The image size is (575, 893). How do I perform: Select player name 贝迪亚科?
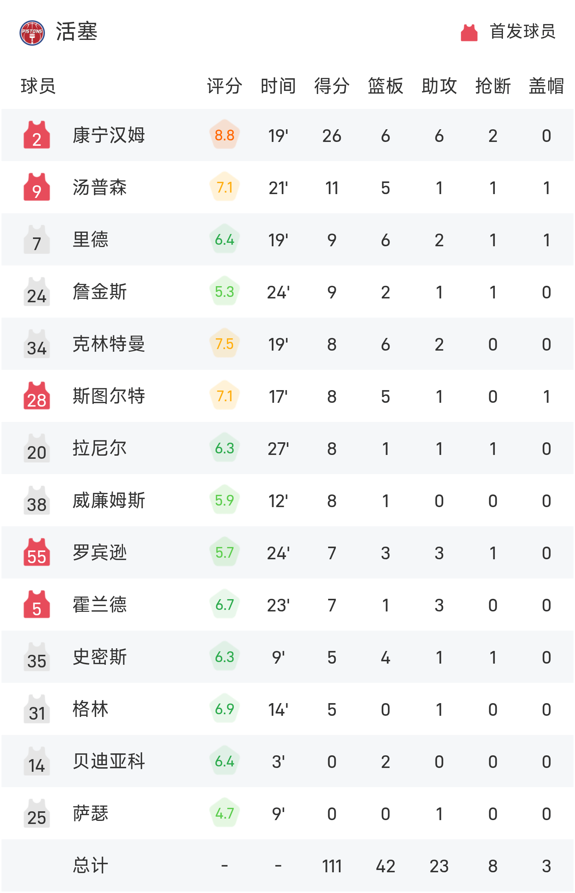(x=109, y=761)
